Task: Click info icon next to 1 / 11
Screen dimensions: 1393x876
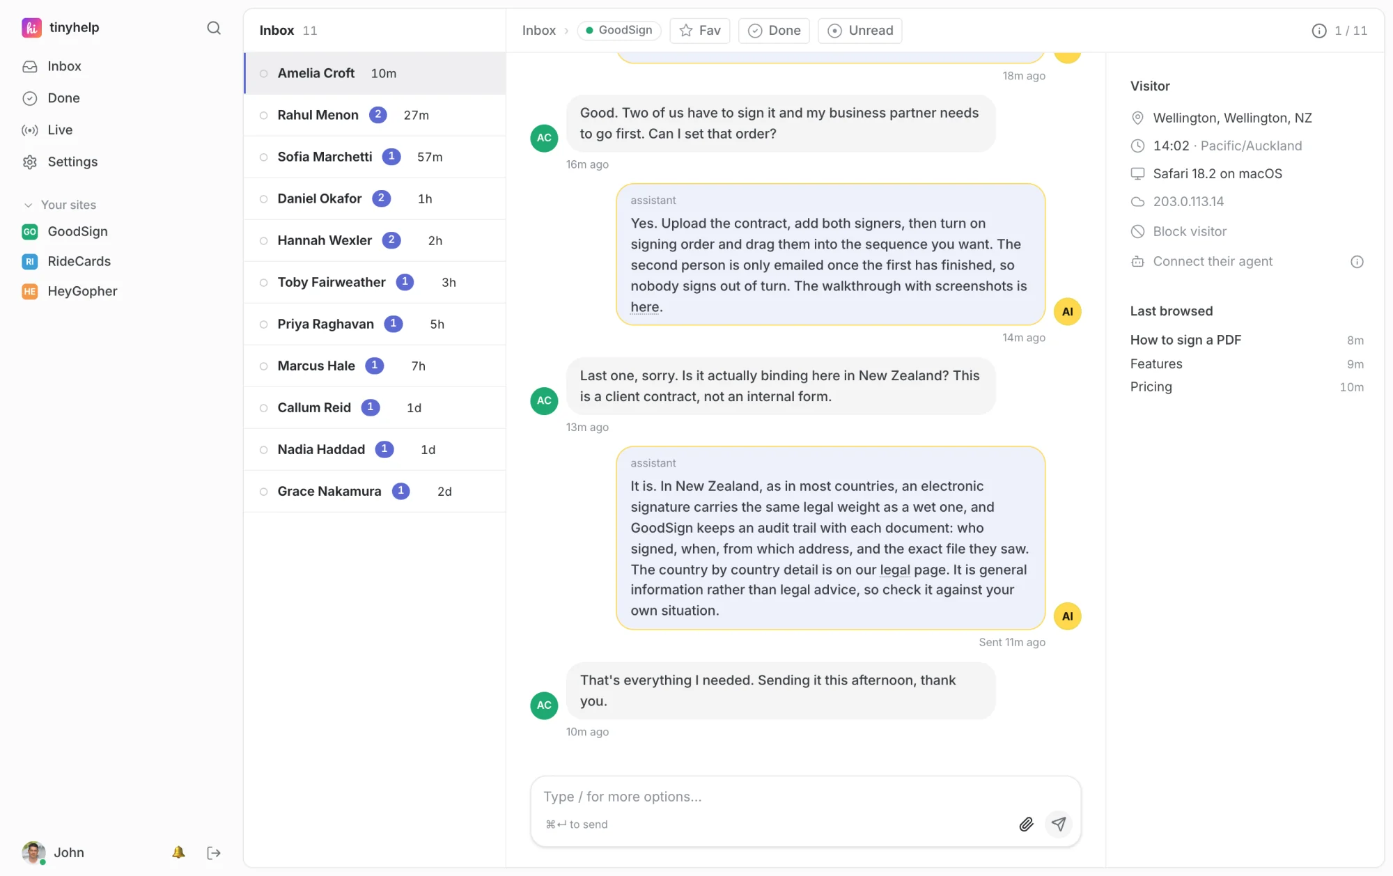Action: [1319, 31]
